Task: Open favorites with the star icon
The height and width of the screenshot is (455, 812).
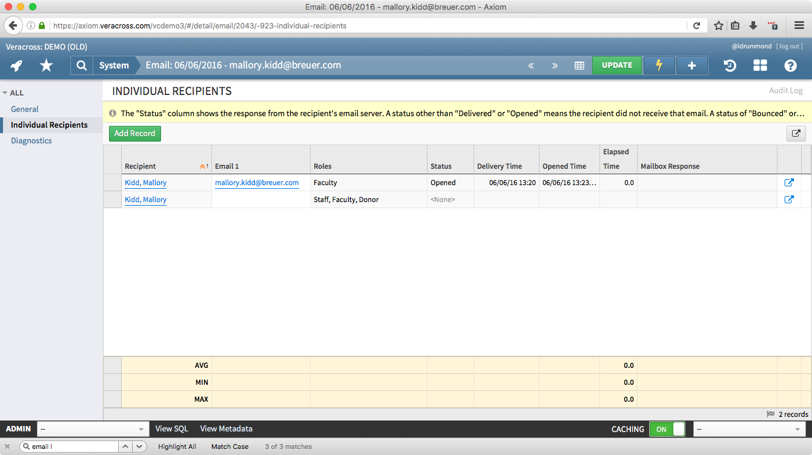Action: (x=46, y=65)
